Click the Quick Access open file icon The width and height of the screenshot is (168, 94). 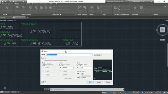point(5,1)
